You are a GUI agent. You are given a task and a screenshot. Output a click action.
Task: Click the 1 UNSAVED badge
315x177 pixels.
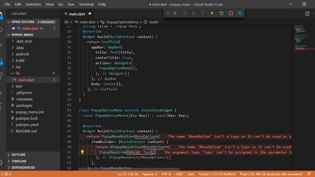pyautogui.click(x=46, y=22)
